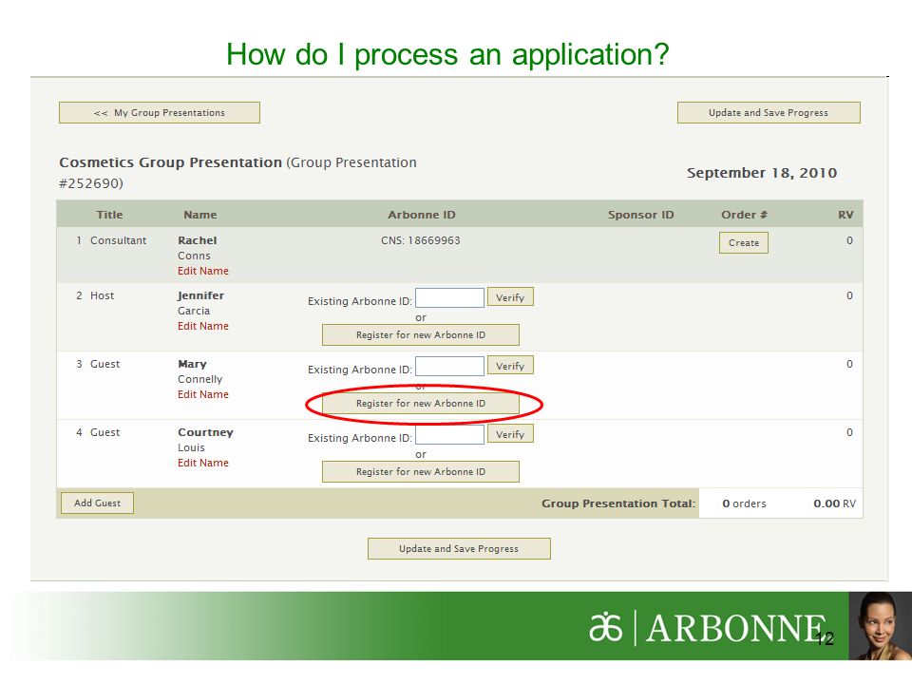Click the RV column header
This screenshot has width=912, height=684.
(x=845, y=215)
